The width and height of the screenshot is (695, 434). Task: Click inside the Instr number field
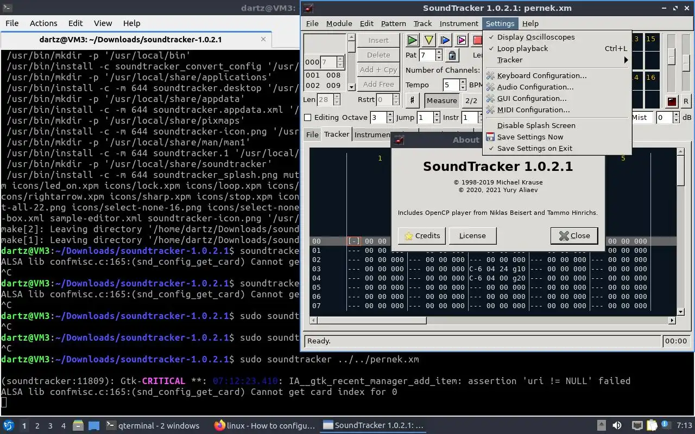(469, 117)
